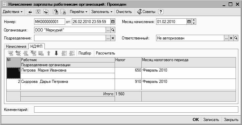Click the Очистить toolbar button
242x125 pixels.
[x=124, y=12]
